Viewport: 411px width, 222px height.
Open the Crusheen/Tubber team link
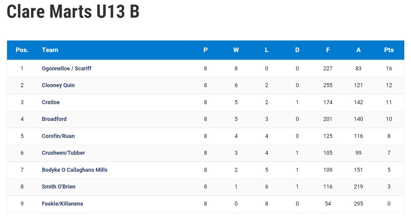(63, 153)
